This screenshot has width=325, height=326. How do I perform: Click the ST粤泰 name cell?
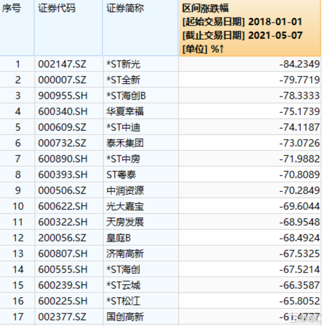pyautogui.click(x=121, y=175)
